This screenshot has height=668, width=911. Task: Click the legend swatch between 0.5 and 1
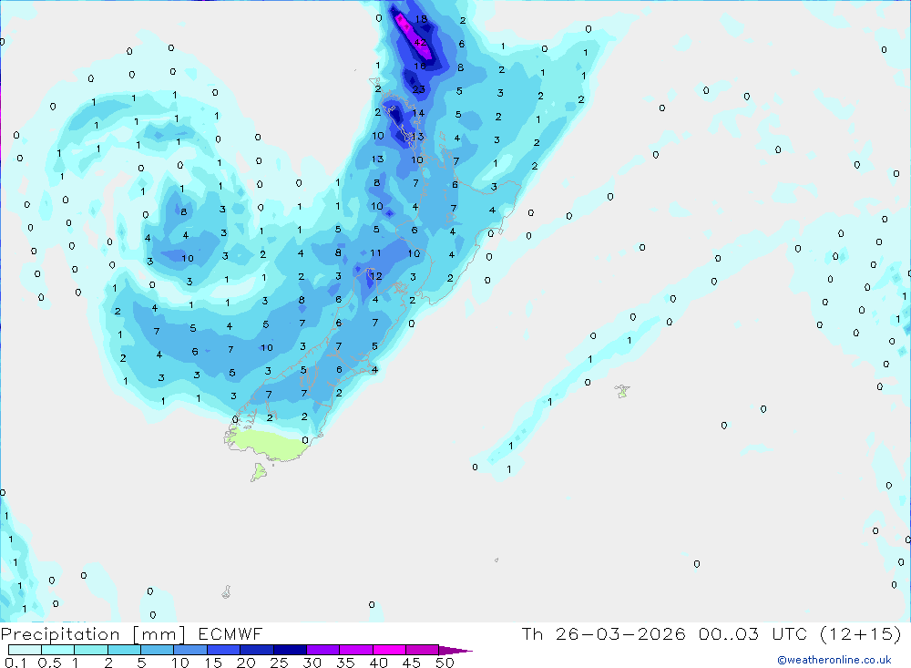[58, 650]
